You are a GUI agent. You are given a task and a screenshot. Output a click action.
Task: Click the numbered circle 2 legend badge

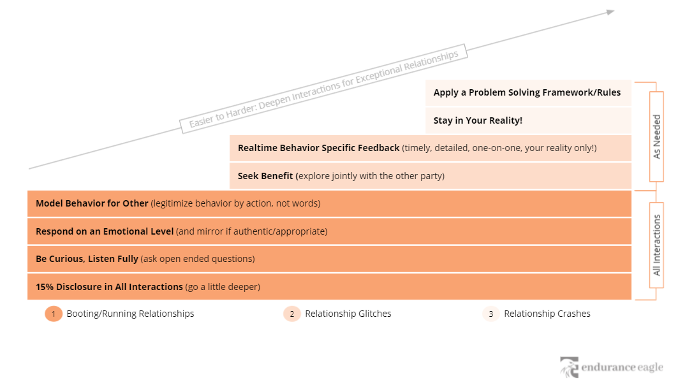click(292, 314)
